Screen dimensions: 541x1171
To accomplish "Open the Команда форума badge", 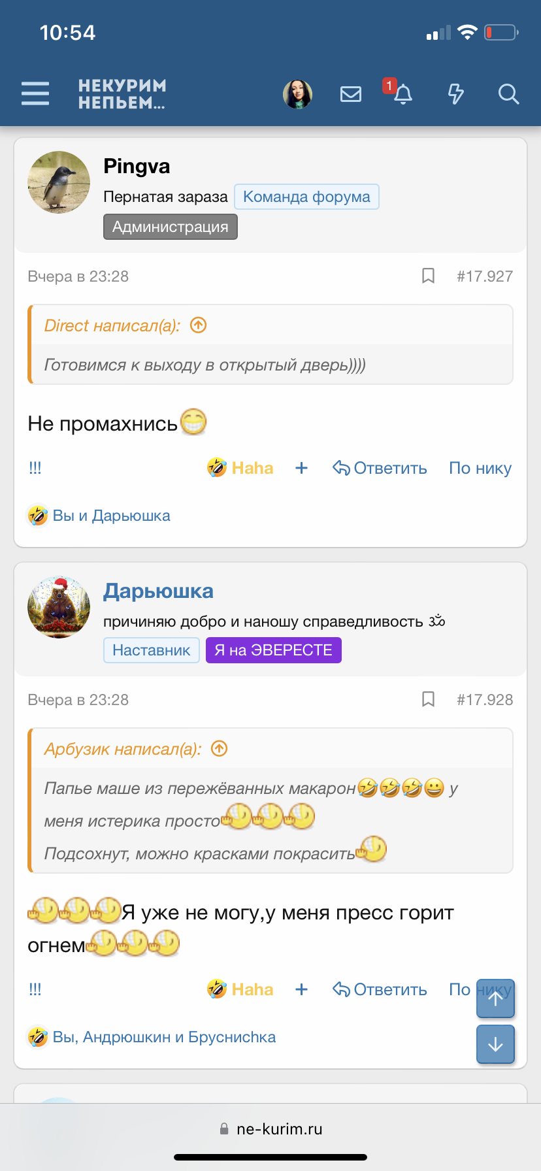I will pyautogui.click(x=306, y=196).
